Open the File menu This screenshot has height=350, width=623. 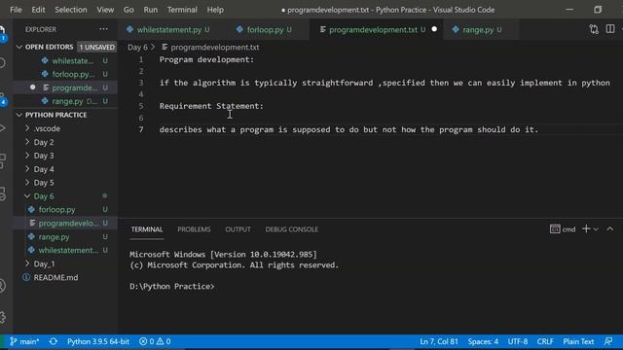[x=16, y=10]
